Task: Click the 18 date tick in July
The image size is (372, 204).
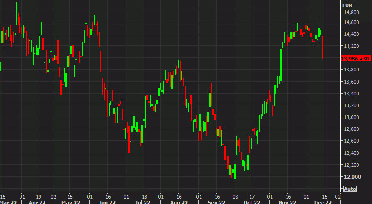Action: pyautogui.click(x=145, y=197)
